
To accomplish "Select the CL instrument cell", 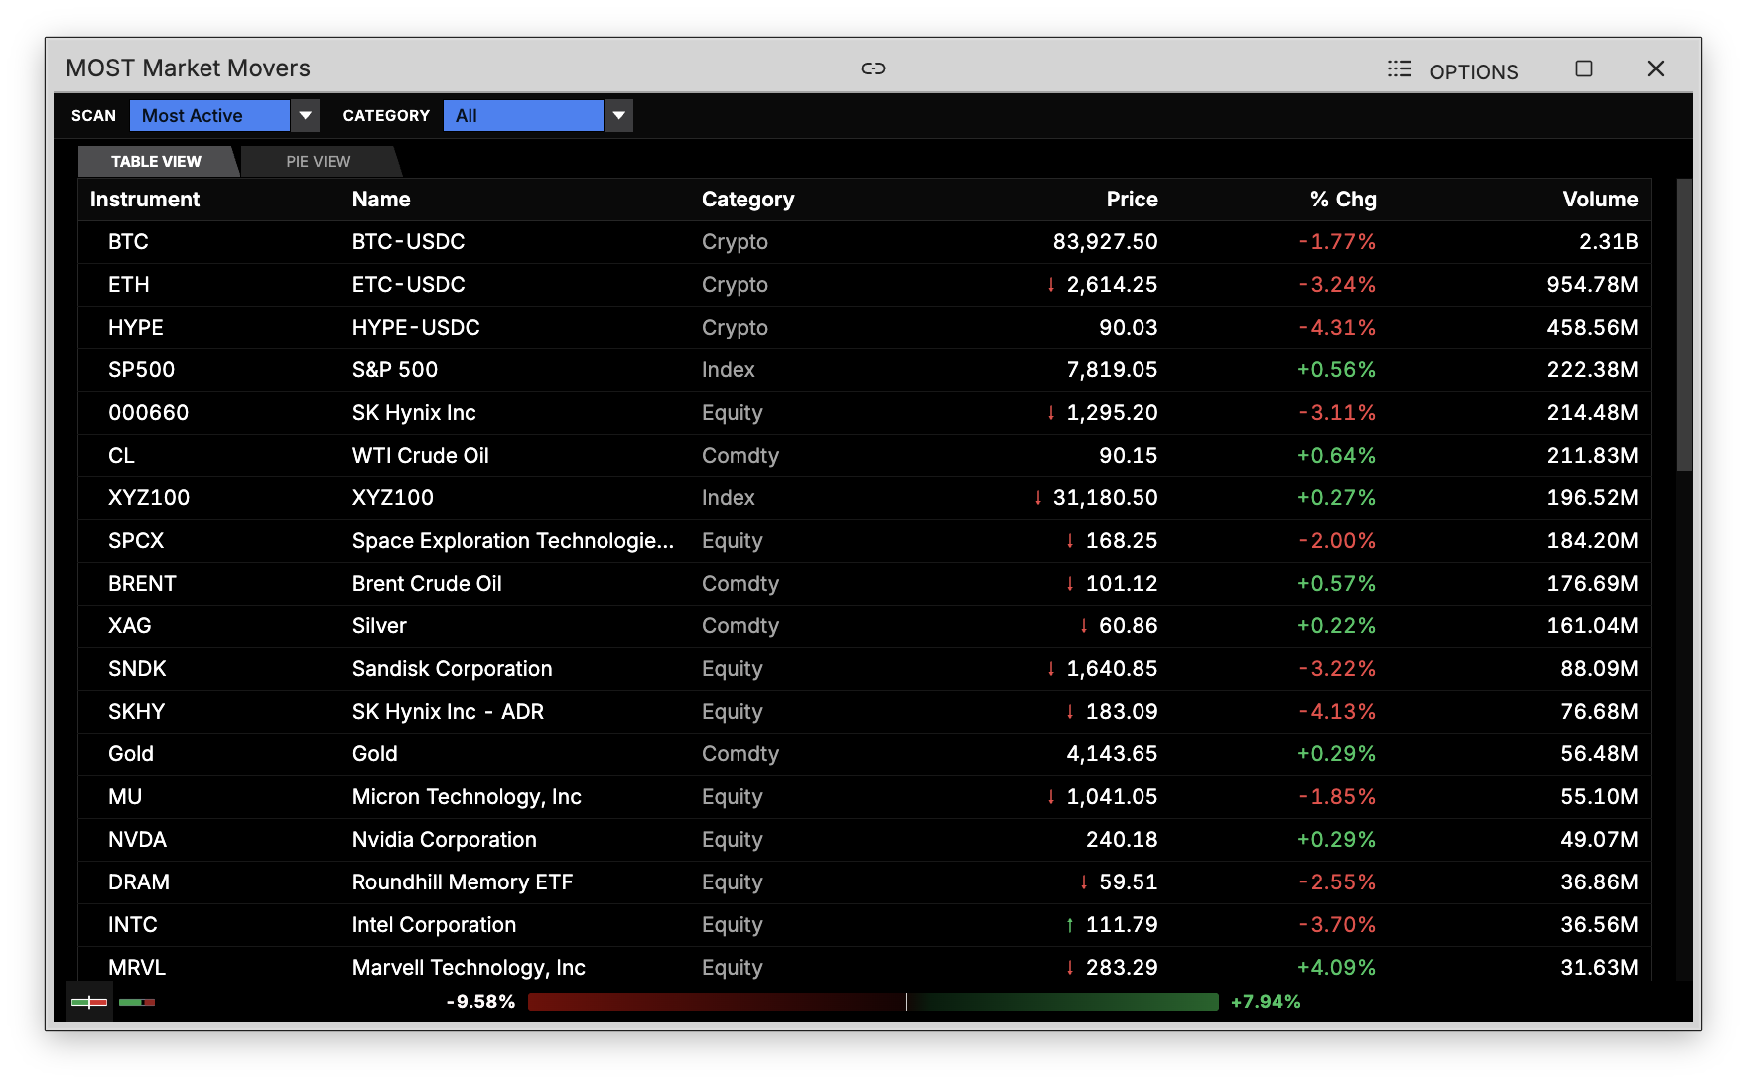I will pos(121,456).
